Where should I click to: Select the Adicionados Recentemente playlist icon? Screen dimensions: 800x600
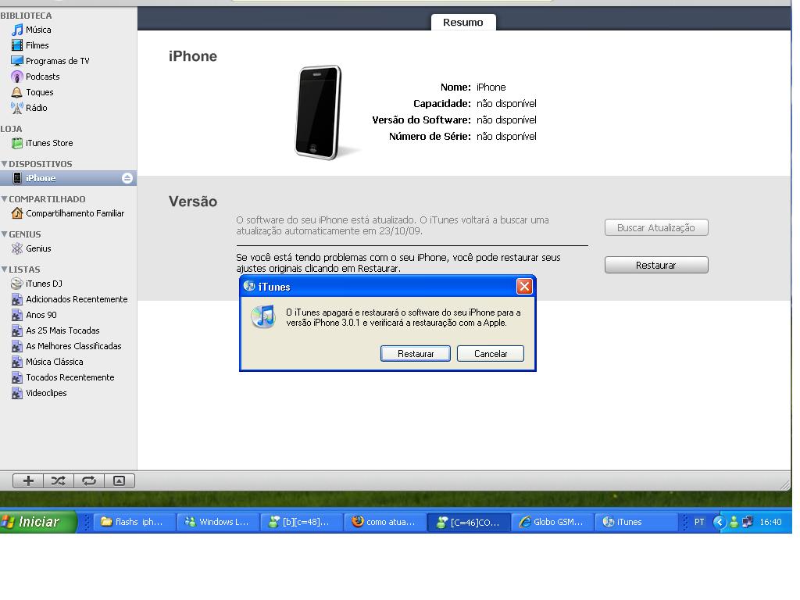pos(17,299)
